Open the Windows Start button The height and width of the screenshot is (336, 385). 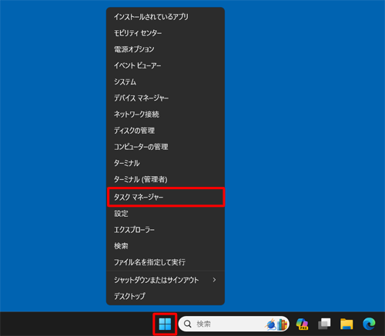tap(165, 324)
